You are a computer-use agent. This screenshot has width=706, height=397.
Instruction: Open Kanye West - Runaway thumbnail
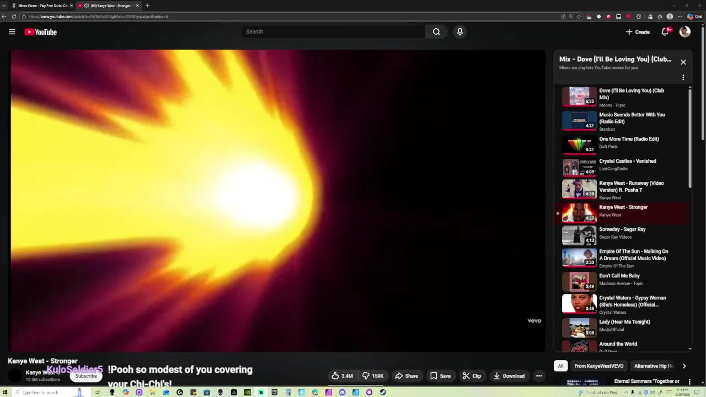579,189
